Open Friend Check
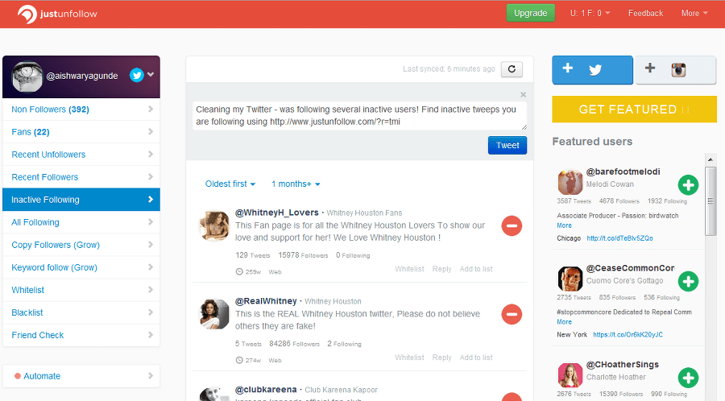 pyautogui.click(x=81, y=336)
